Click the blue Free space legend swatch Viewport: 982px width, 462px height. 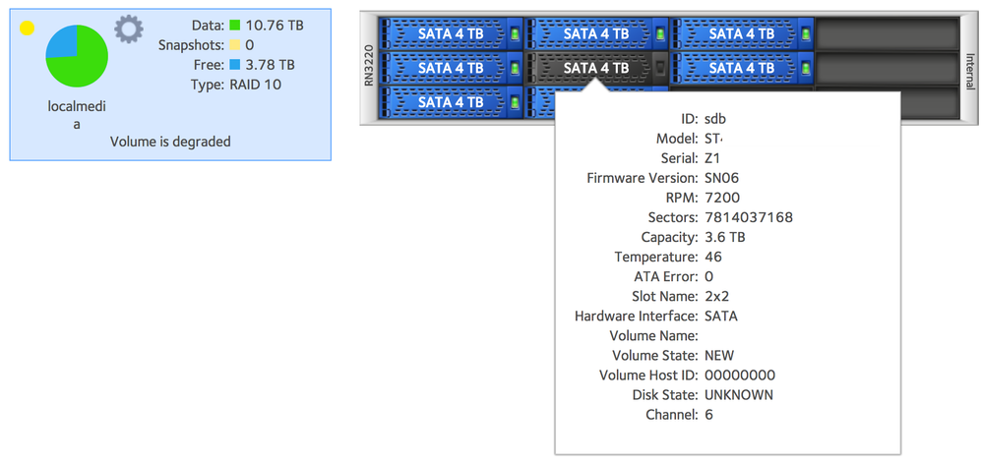pyautogui.click(x=236, y=65)
